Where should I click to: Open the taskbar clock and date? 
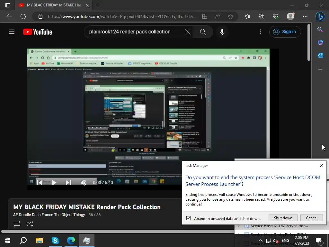click(301, 241)
